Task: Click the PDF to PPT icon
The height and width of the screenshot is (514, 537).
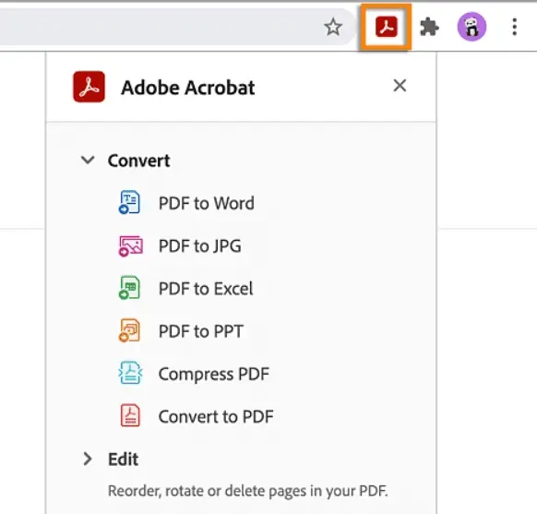Action: tap(129, 330)
